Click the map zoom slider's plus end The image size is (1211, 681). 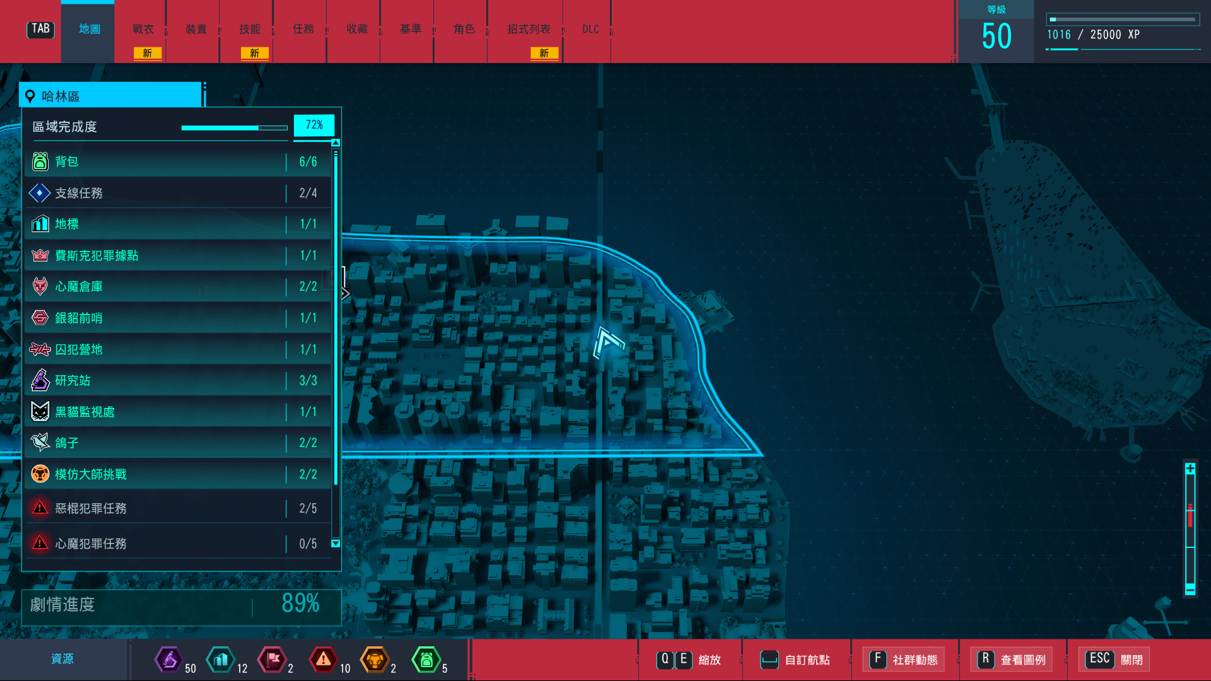1190,469
